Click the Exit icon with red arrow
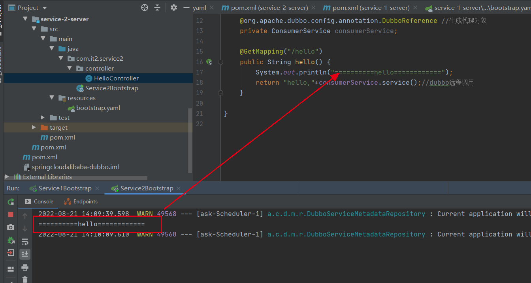 pos(11,253)
